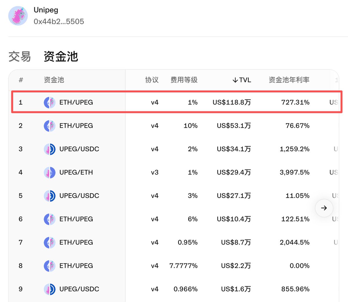
Task: Open the ETH/UPEG pair icon in row 2
Action: point(50,126)
